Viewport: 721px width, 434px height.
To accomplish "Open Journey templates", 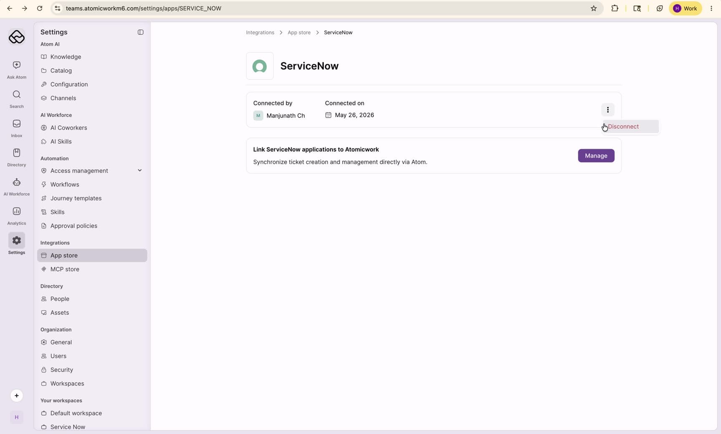I will [92, 198].
